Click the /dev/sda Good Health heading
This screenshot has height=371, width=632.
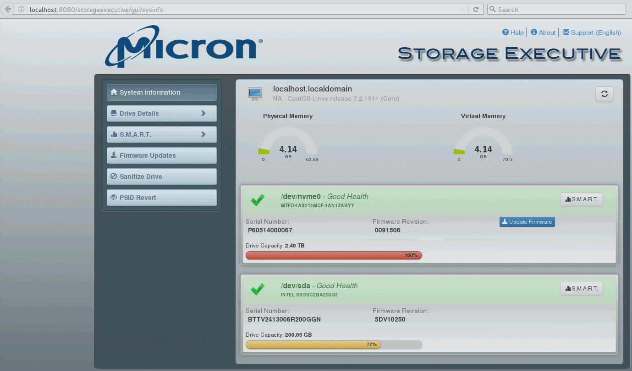click(x=319, y=285)
